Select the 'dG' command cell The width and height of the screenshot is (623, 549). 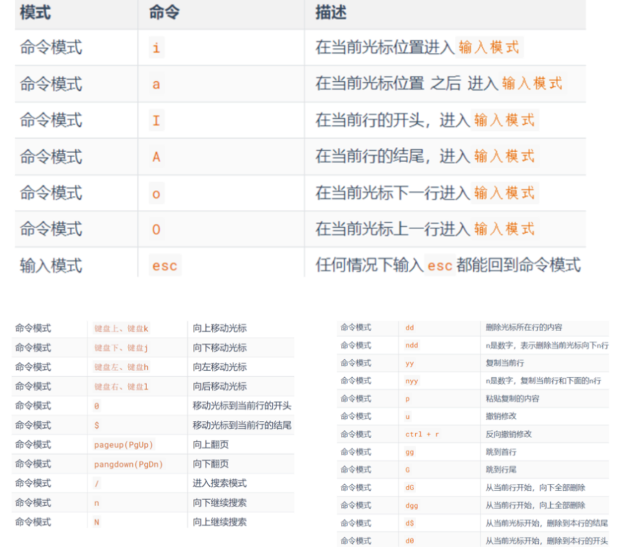(x=409, y=487)
